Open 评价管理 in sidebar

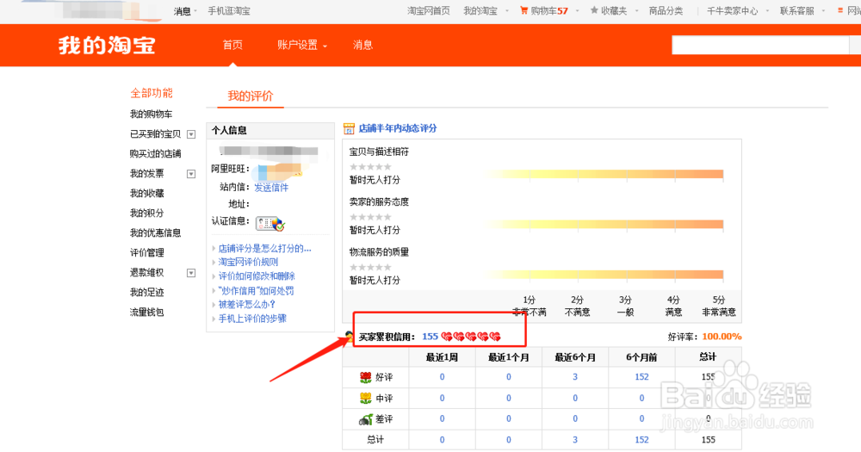click(146, 252)
